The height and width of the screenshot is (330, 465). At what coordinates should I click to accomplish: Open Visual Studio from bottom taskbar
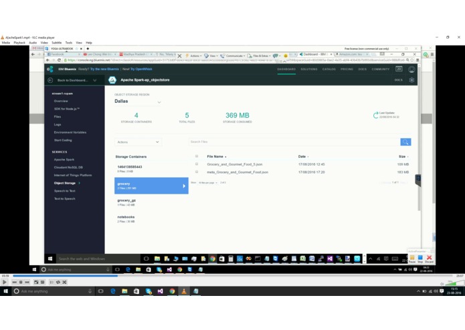[x=160, y=291]
